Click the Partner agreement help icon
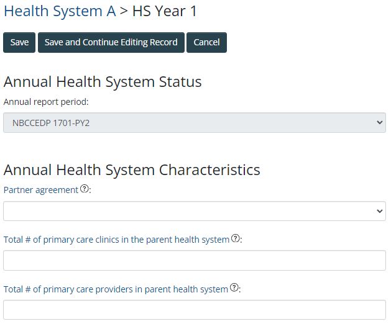This screenshot has height=329, width=391. tap(85, 189)
